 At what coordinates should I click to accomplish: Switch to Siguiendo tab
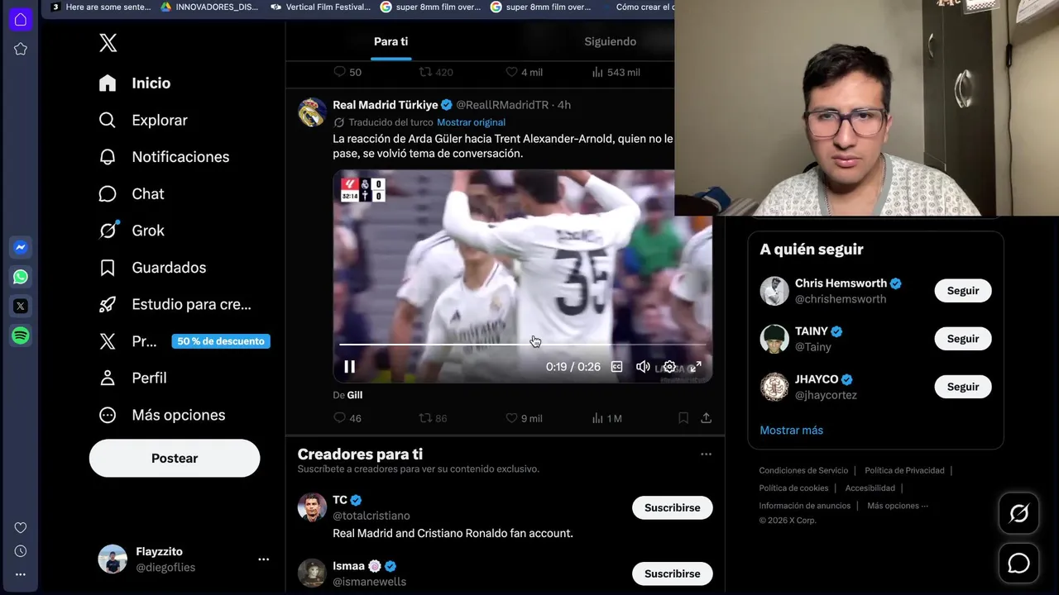point(611,41)
